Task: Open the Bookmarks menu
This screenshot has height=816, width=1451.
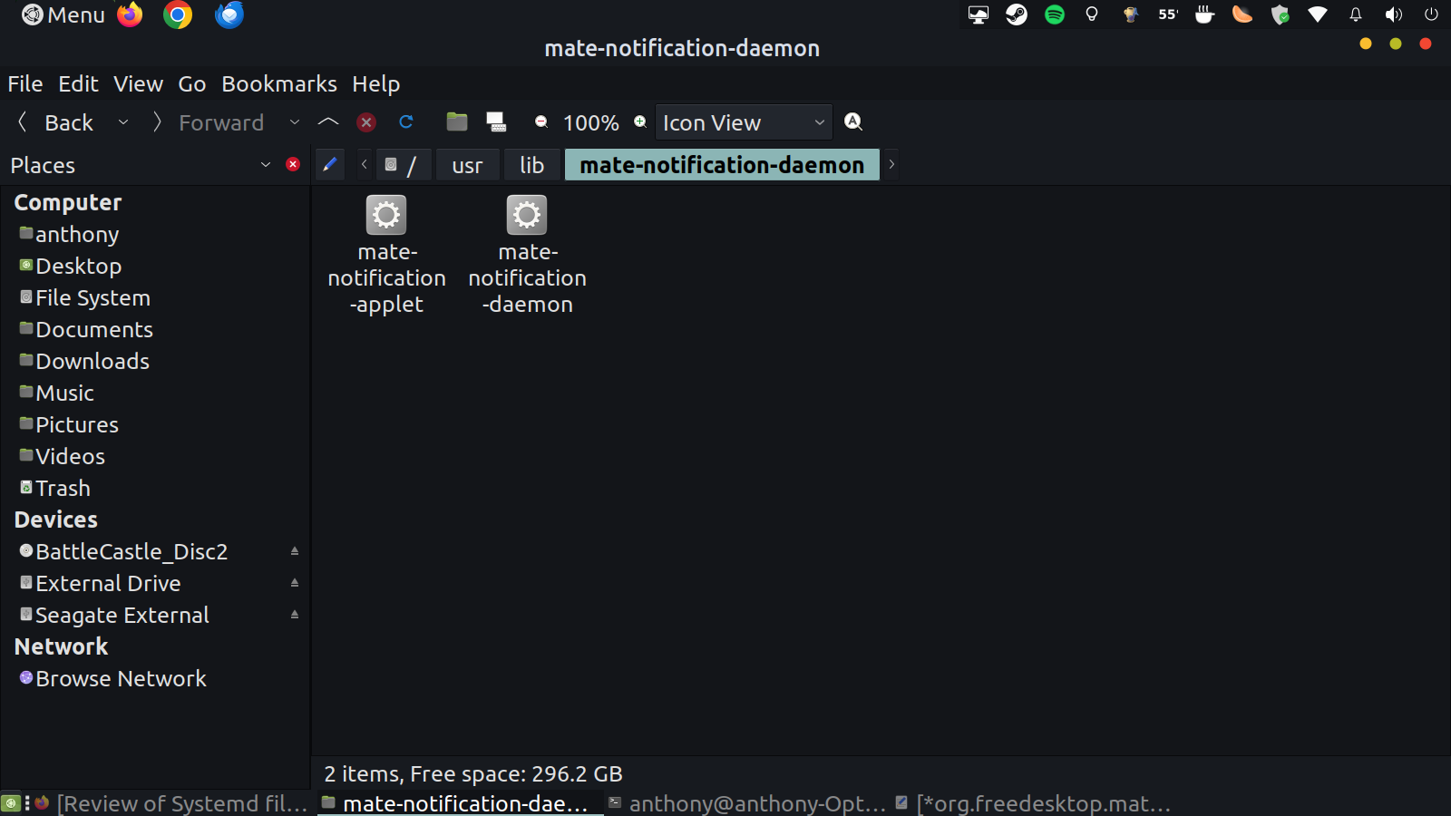Action: coord(279,84)
